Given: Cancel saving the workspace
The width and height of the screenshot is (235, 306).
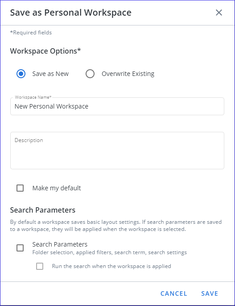Looking at the screenshot, I should click(174, 293).
